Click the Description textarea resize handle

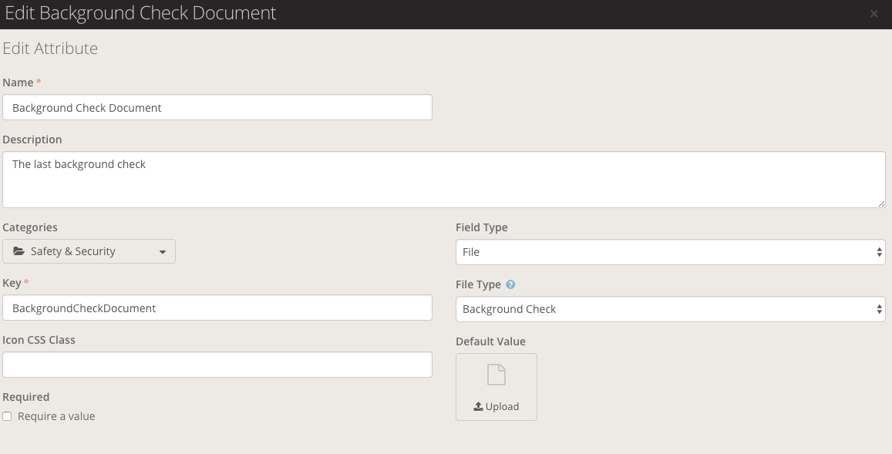(881, 203)
